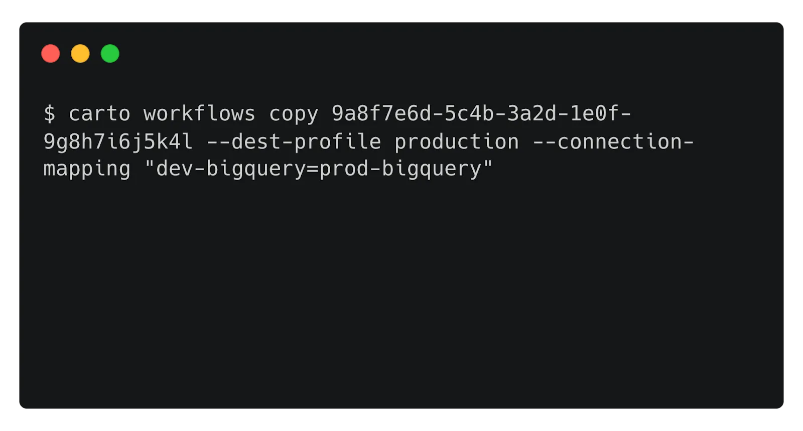Click the $ prompt symbol
The image size is (803, 431).
49,114
